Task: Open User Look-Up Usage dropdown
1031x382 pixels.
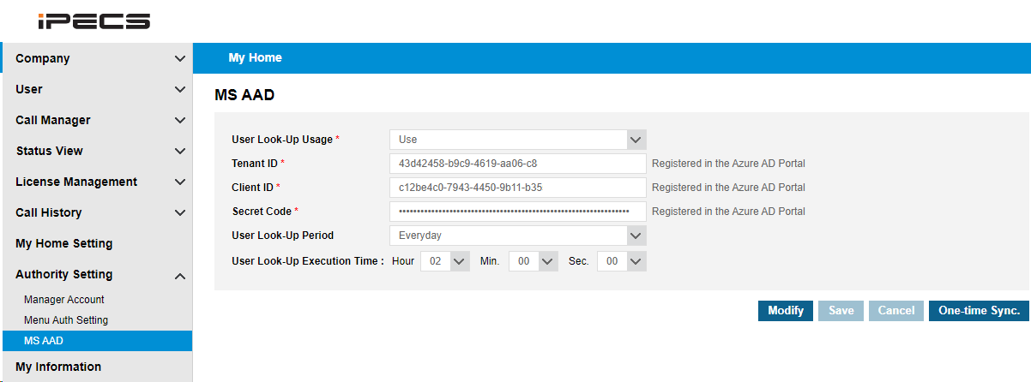Action: [517, 140]
